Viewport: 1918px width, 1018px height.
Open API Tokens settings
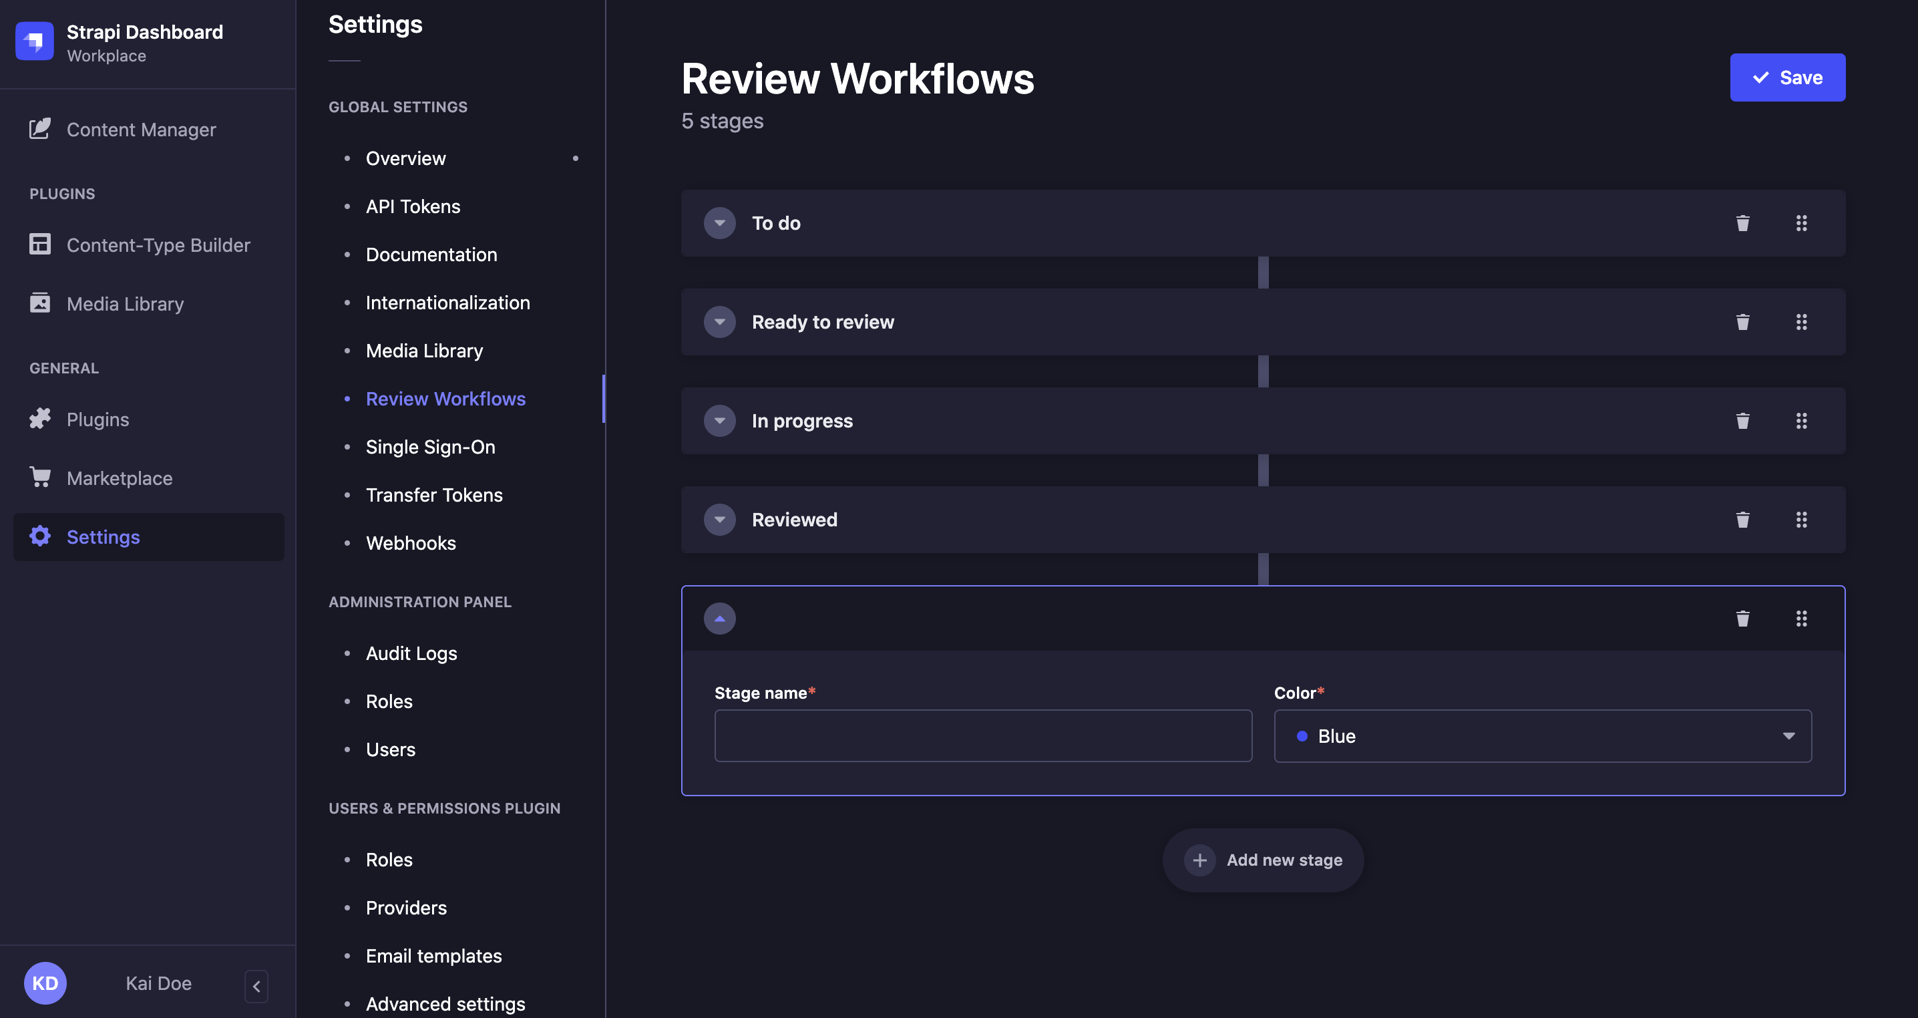tap(413, 206)
